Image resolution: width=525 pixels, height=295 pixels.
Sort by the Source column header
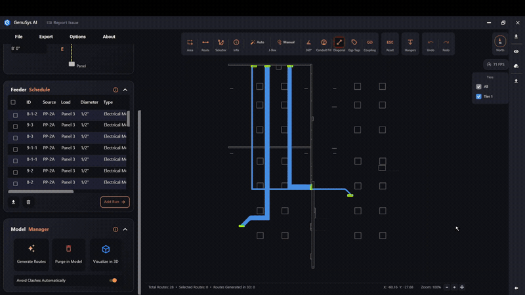coord(49,102)
